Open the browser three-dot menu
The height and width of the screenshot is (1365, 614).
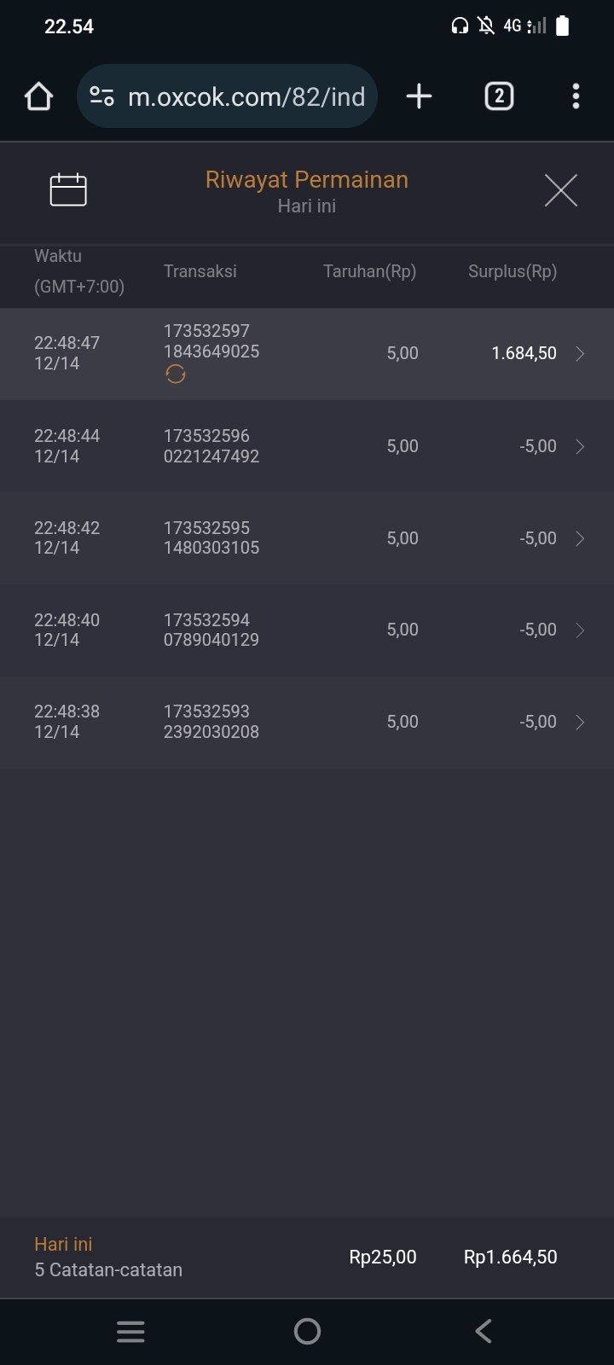coord(576,96)
